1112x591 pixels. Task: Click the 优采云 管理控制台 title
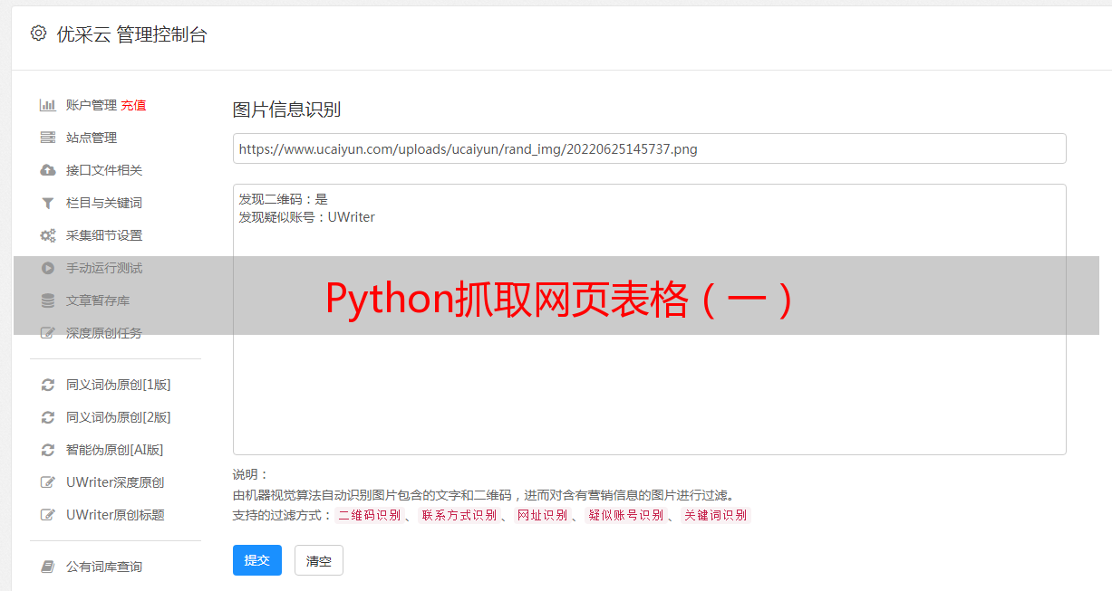coord(131,34)
